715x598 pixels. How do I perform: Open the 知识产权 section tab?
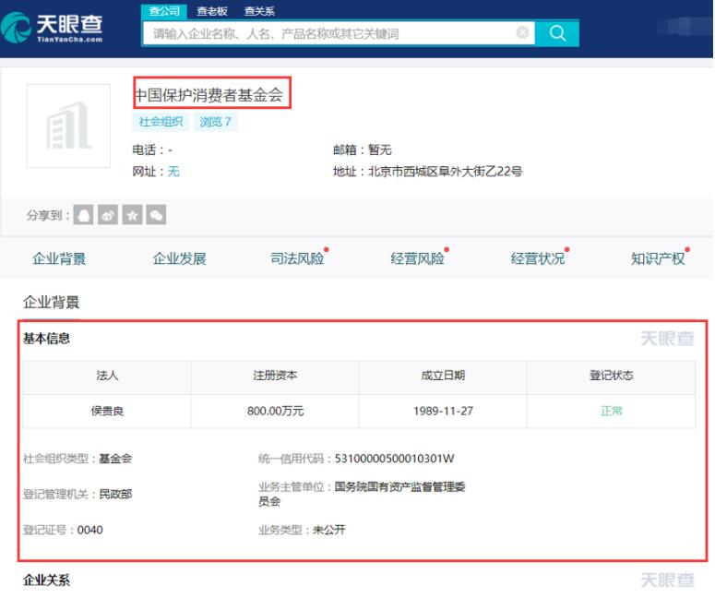click(658, 258)
